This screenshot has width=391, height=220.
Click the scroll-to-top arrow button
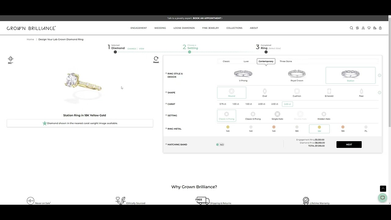[383, 189]
